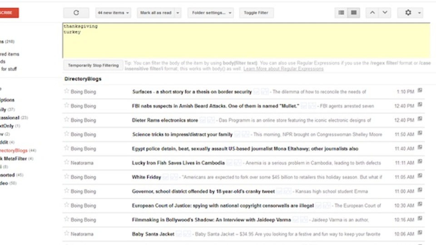Star the Dieter Rams electronics store item
The image size is (436, 245).
pyautogui.click(x=66, y=119)
